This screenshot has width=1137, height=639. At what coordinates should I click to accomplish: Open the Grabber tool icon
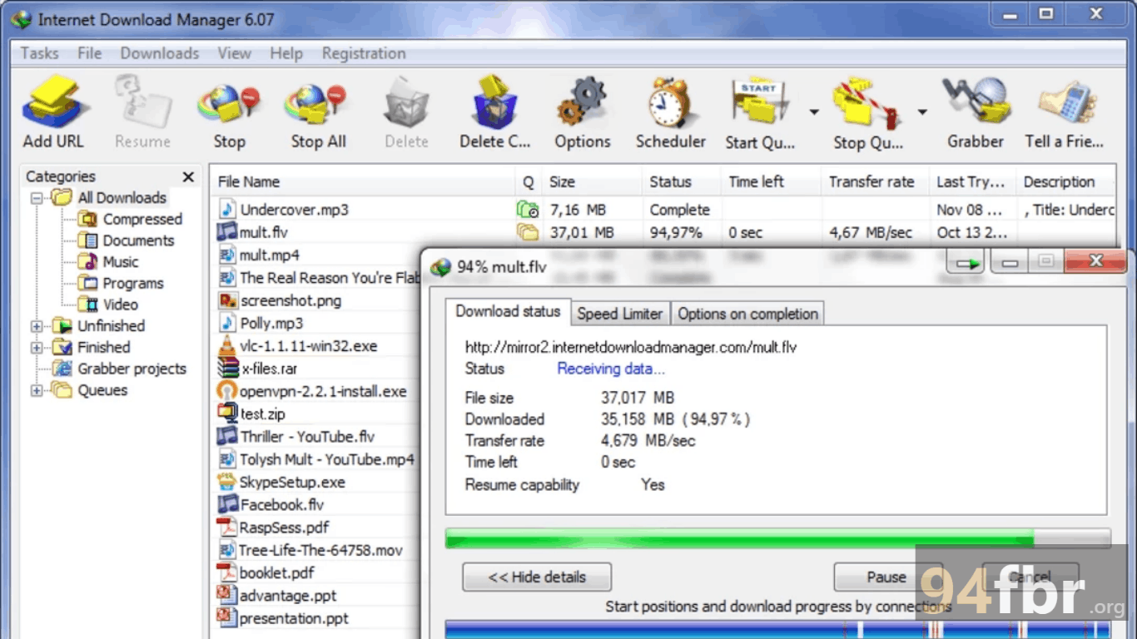[976, 102]
